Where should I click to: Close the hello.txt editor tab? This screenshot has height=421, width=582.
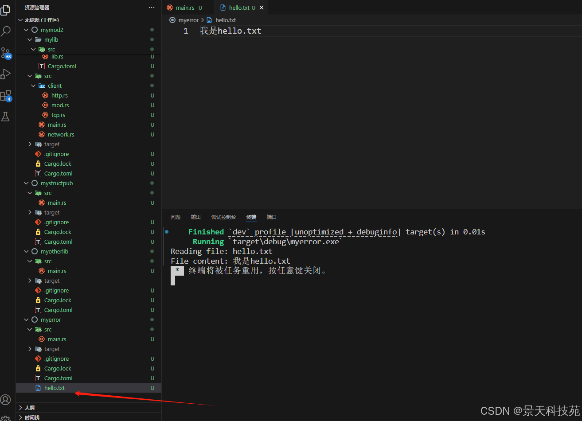pos(262,8)
